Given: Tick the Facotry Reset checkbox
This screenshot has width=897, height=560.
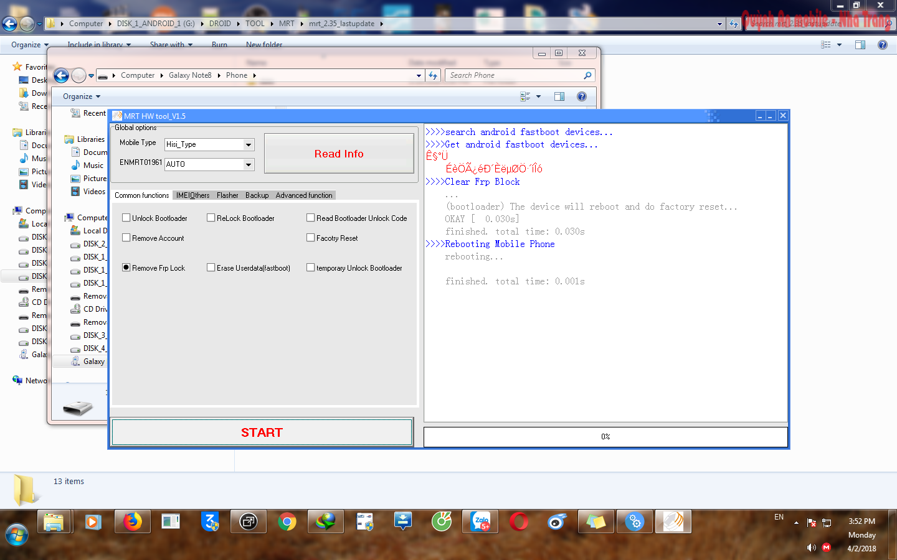Looking at the screenshot, I should [x=311, y=238].
